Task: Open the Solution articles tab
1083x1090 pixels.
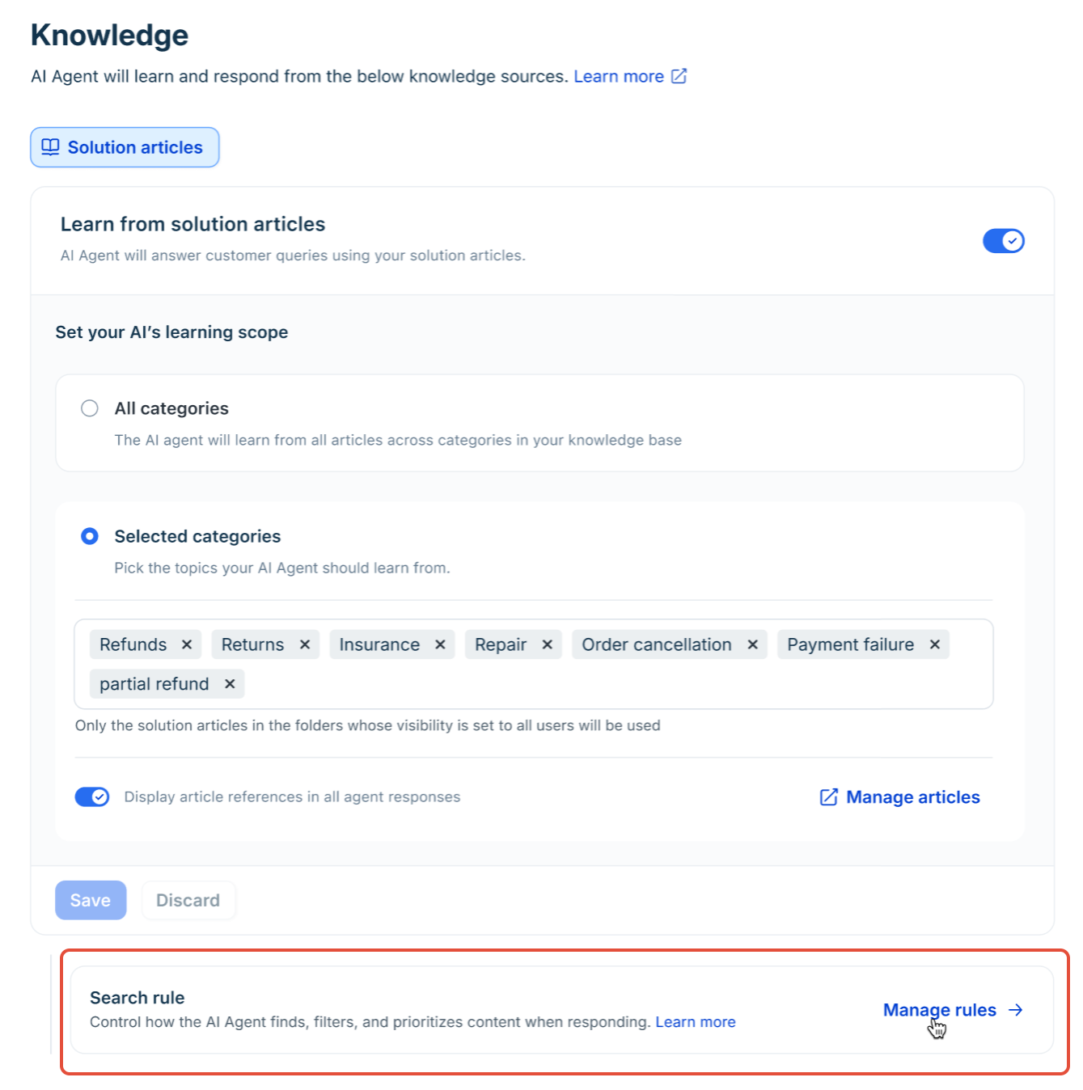Action: click(x=125, y=147)
